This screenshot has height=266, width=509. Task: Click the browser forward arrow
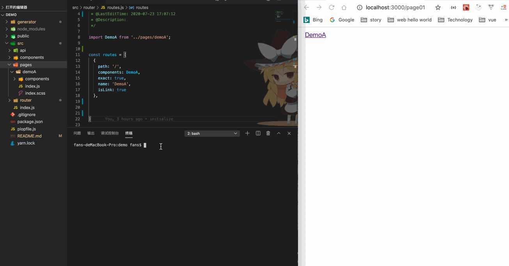tap(319, 7)
